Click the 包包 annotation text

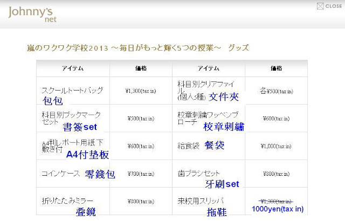coord(53,101)
